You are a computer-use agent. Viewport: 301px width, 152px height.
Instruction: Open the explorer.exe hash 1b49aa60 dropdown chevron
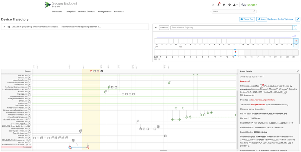[x=284, y=92]
